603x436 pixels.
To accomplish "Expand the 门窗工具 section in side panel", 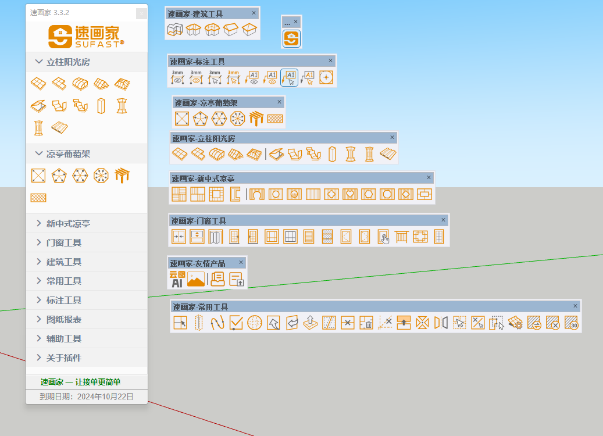I will 64,242.
